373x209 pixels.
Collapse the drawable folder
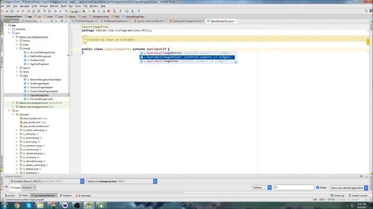13,114
